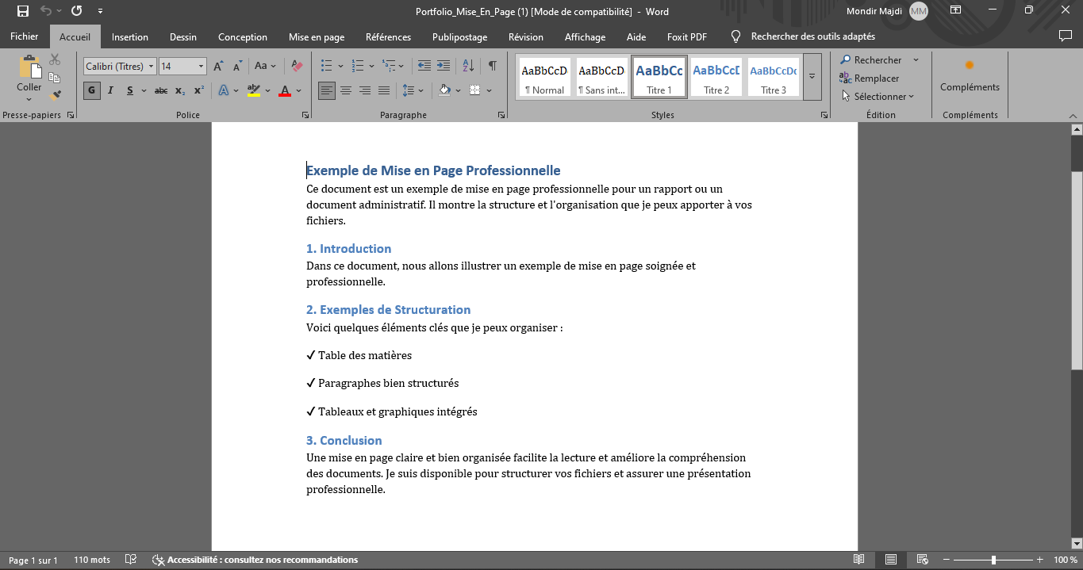Shrink the font size with the reduce icon
The width and height of the screenshot is (1083, 570).
[x=237, y=67]
